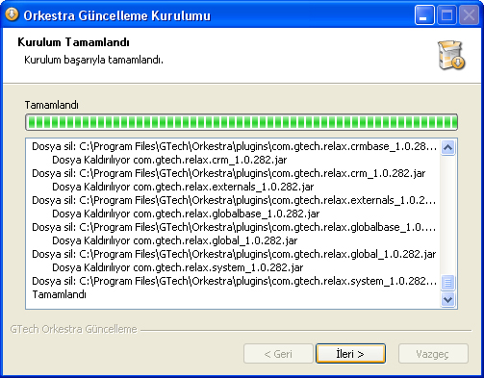Click the disabled < Geri button

278,354
